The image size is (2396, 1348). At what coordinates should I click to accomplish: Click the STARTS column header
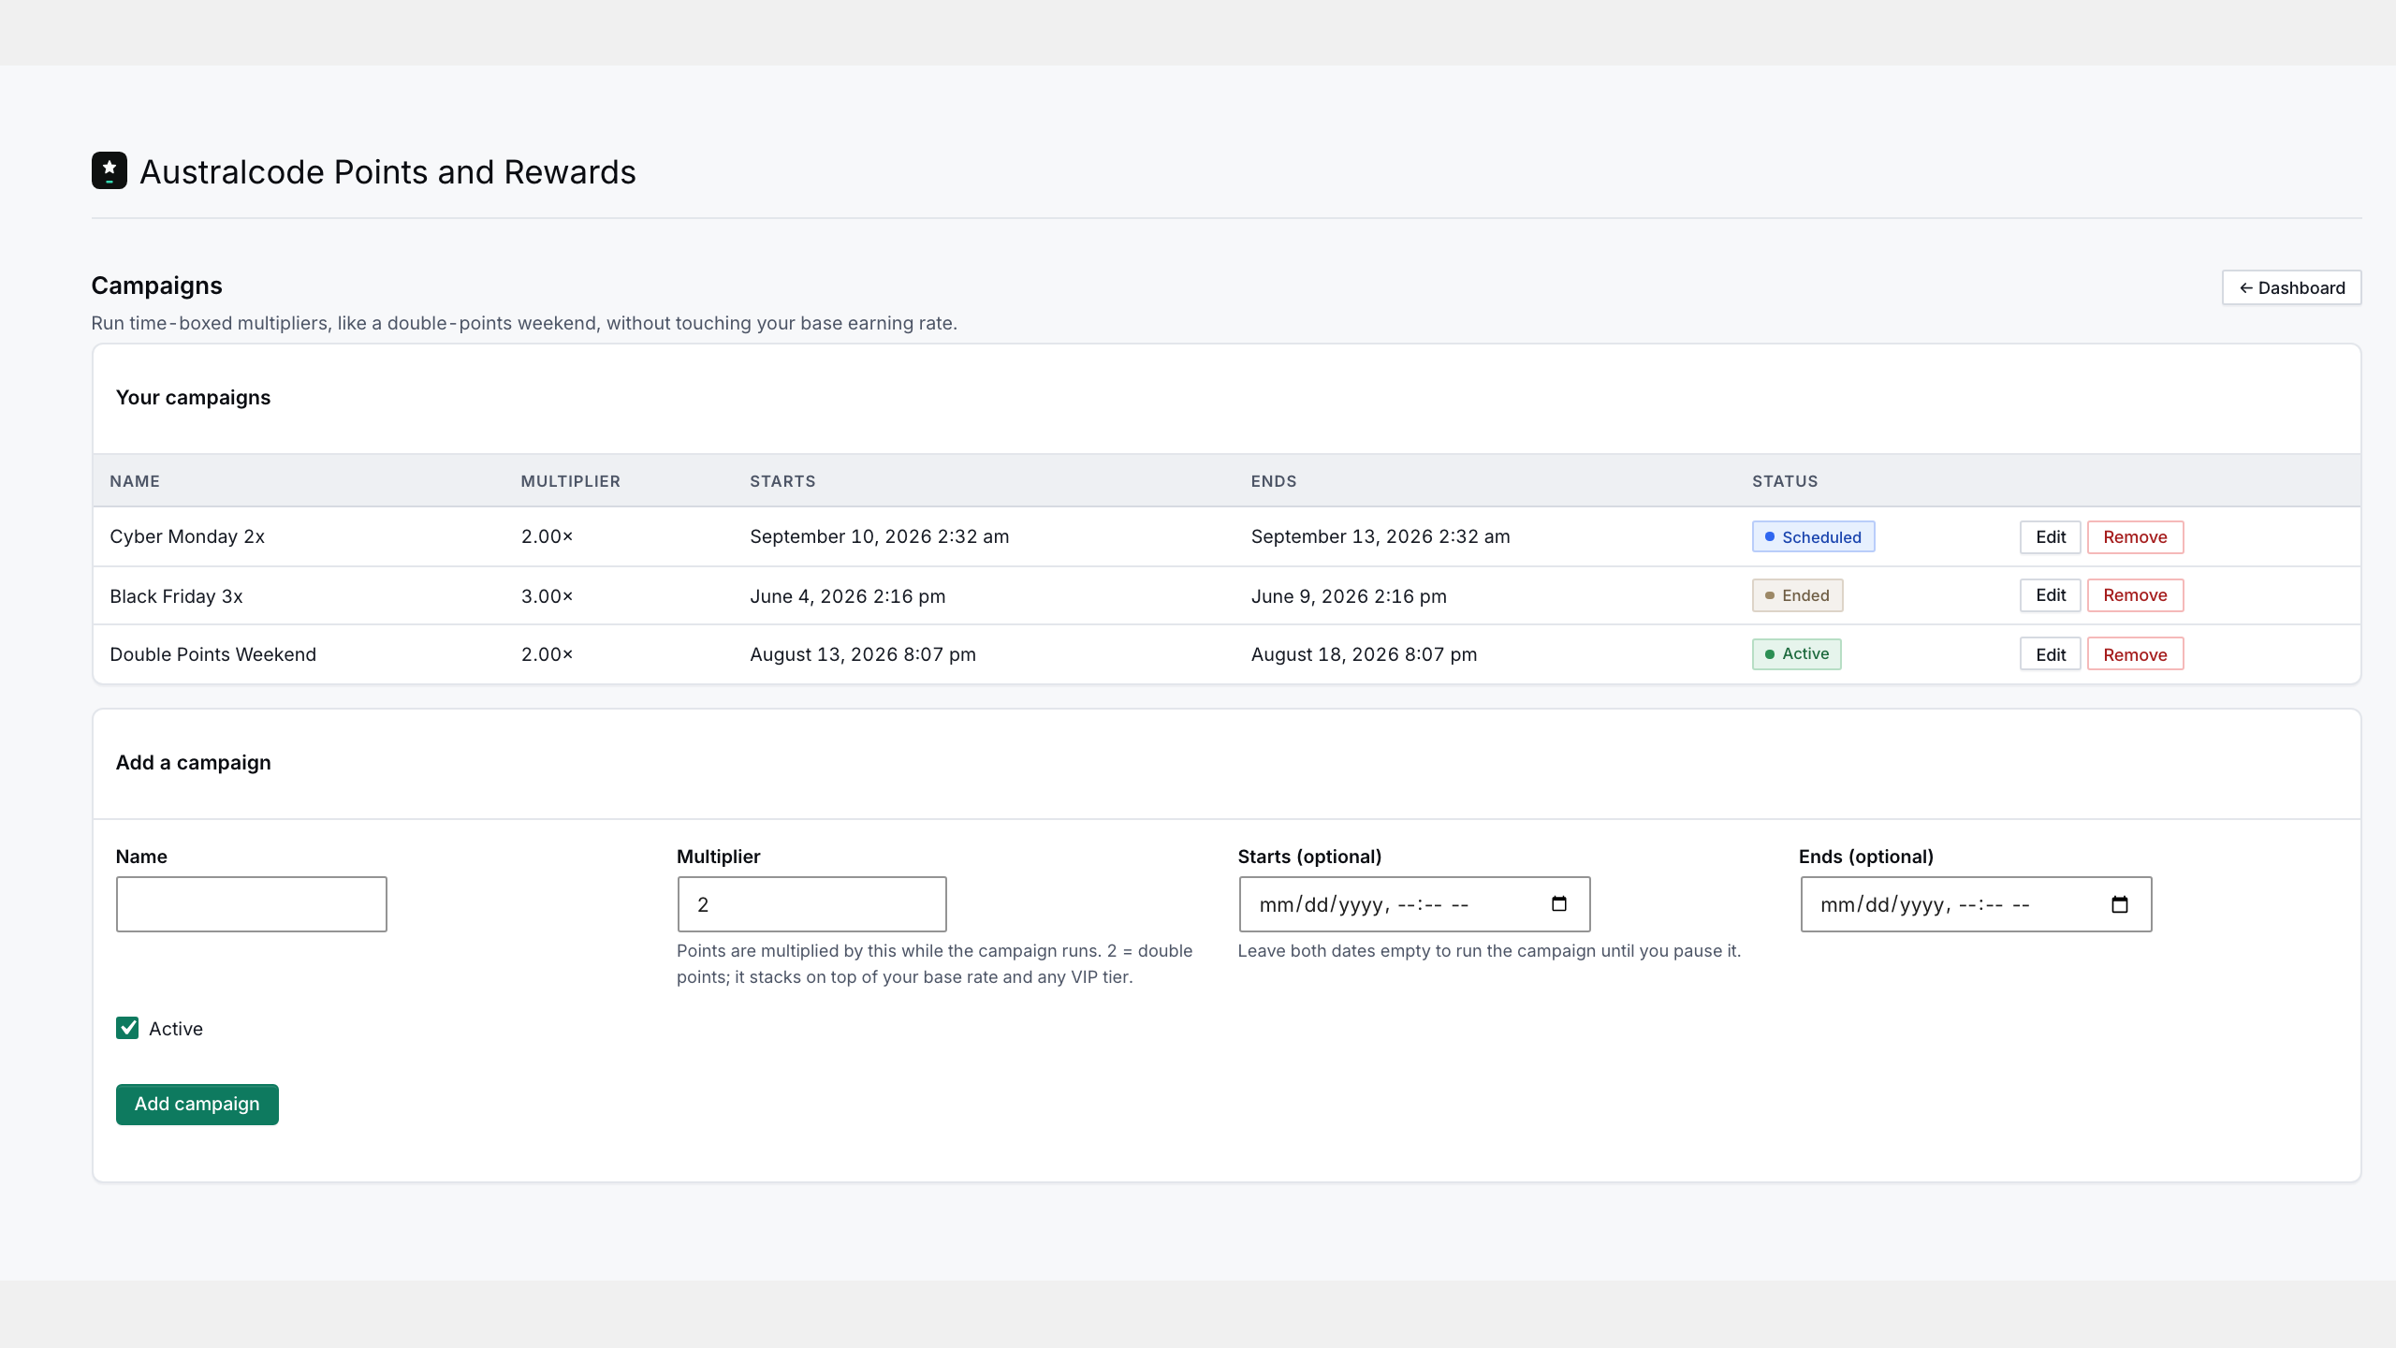(x=782, y=481)
